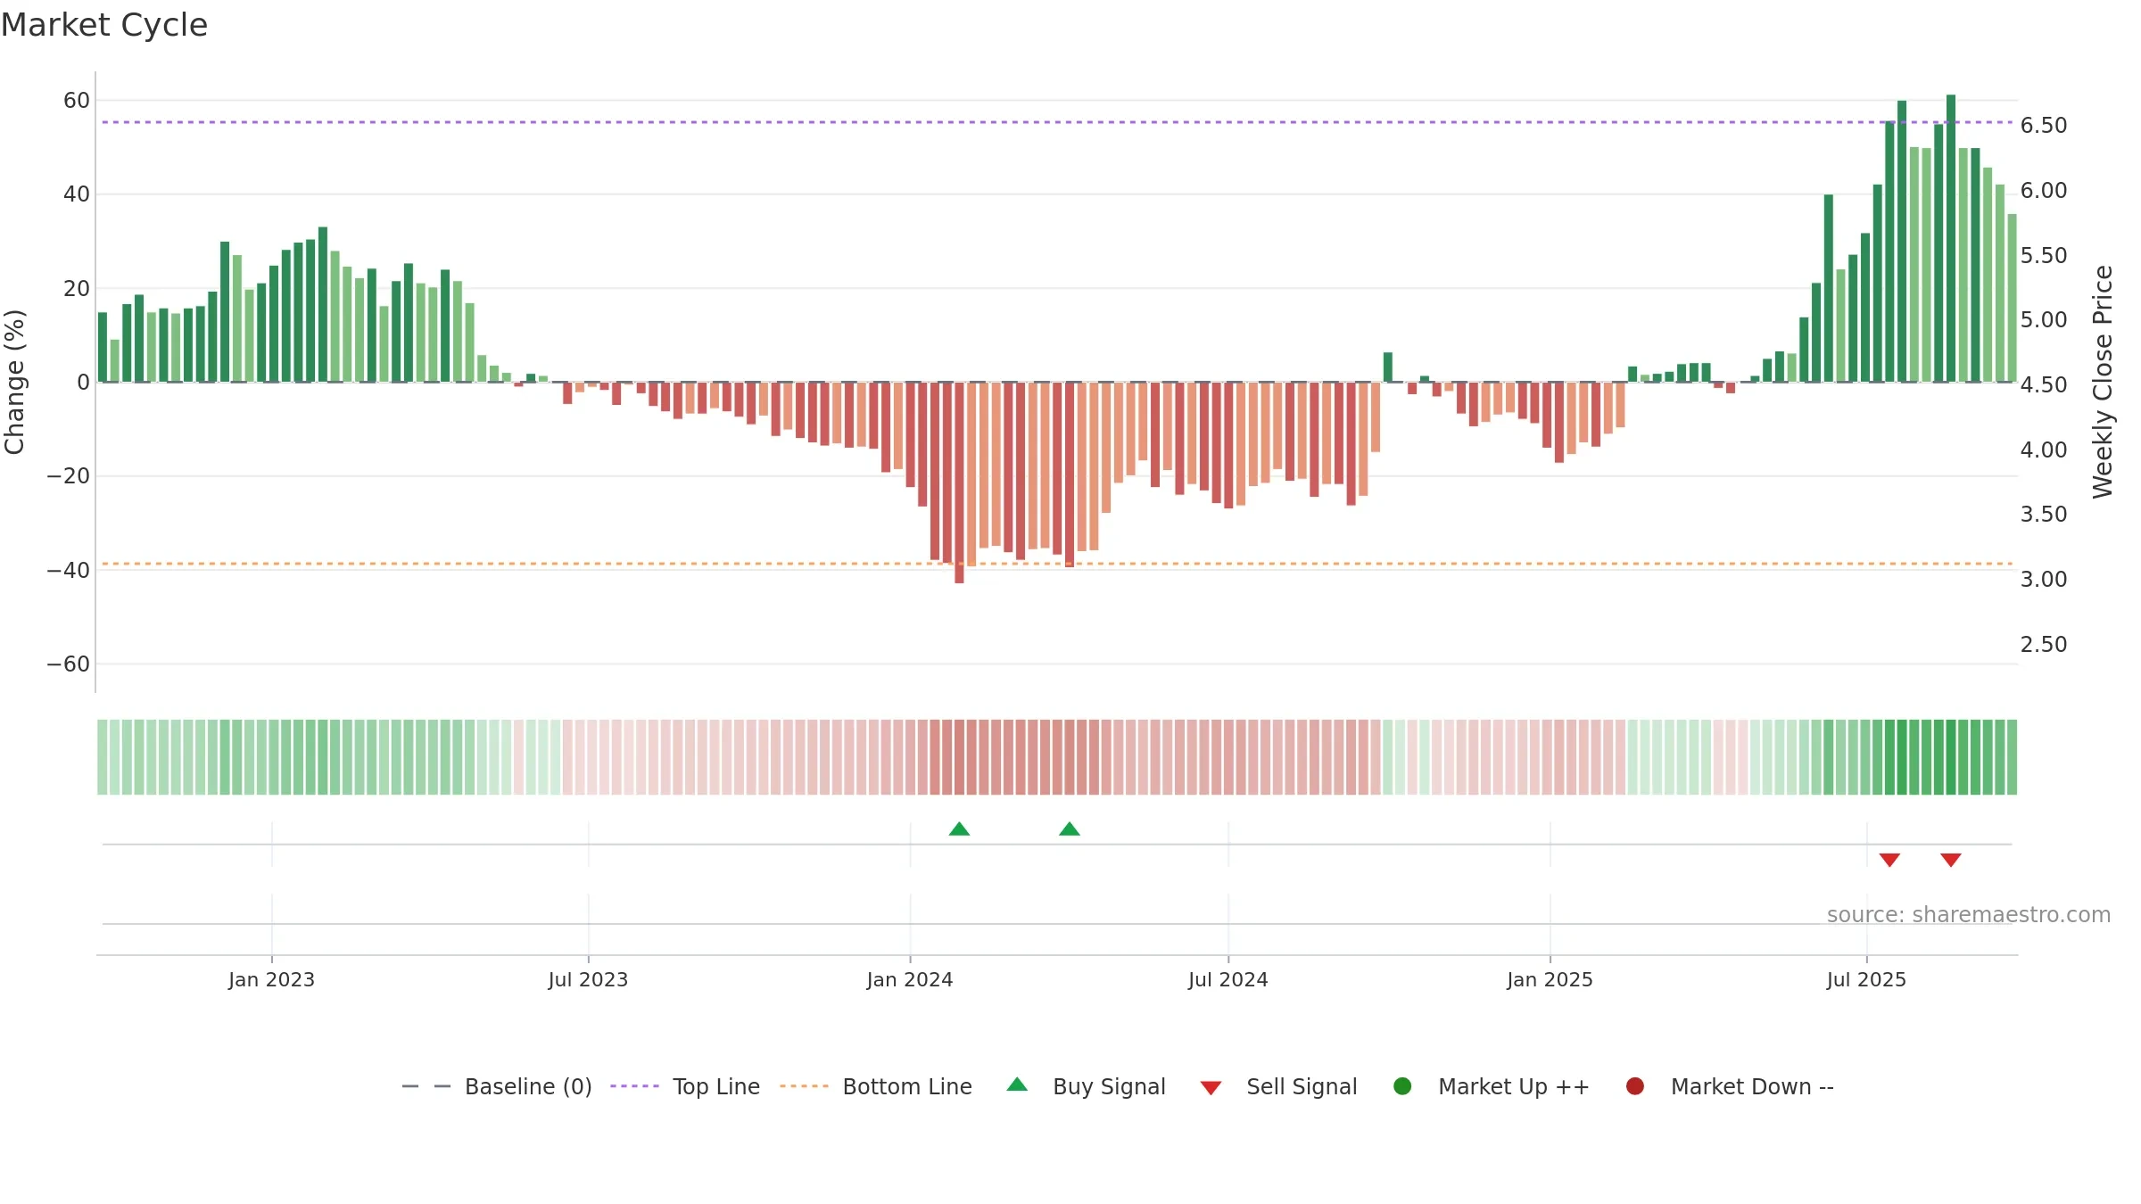Click the first red sell signal triangle
2141x1204 pixels.
(1889, 860)
